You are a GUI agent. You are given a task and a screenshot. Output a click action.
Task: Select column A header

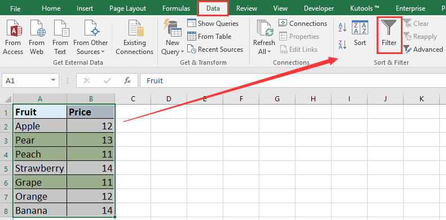[x=40, y=99]
